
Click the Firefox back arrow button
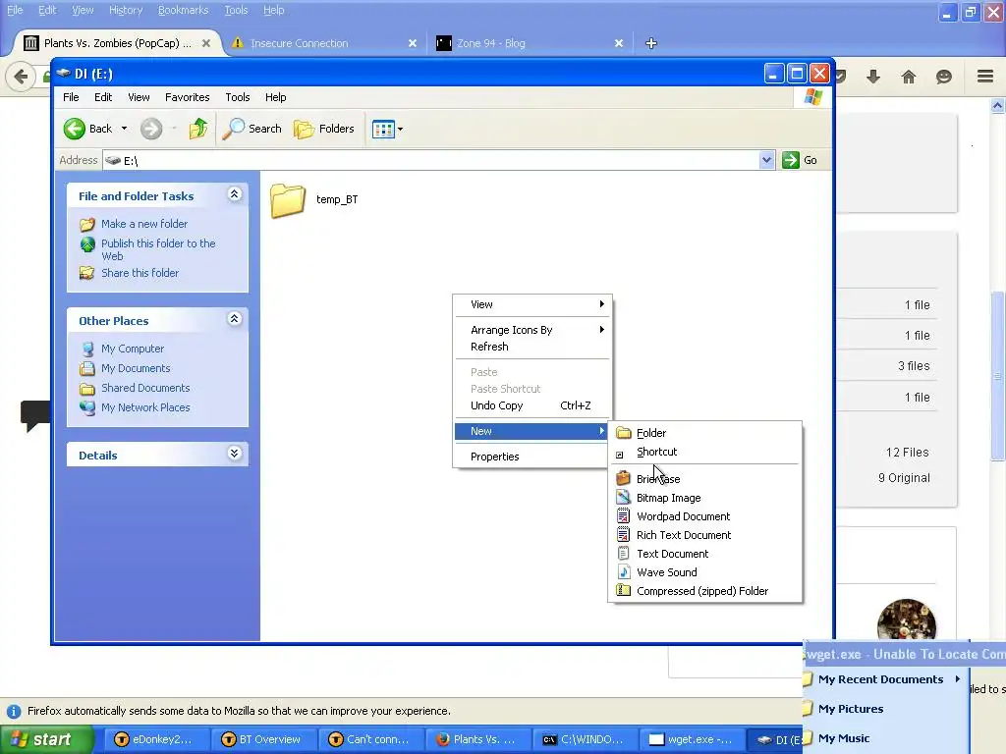(21, 77)
